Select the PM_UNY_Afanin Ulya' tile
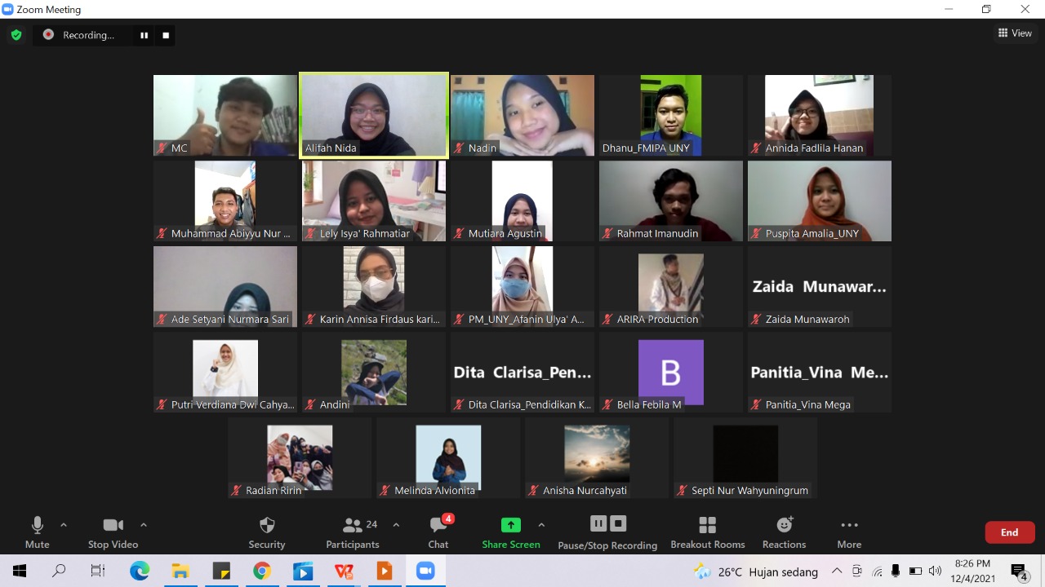Viewport: 1045px width, 587px height. pos(522,286)
